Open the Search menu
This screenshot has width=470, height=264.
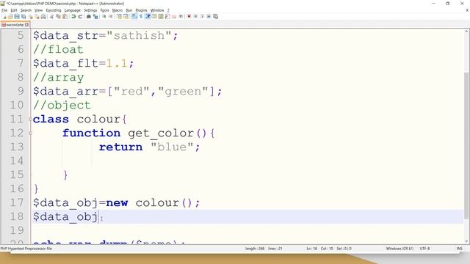26,10
